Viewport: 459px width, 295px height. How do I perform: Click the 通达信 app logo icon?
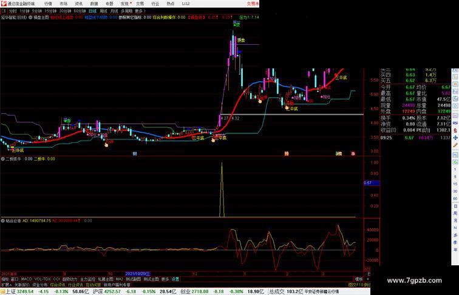pos(4,4)
